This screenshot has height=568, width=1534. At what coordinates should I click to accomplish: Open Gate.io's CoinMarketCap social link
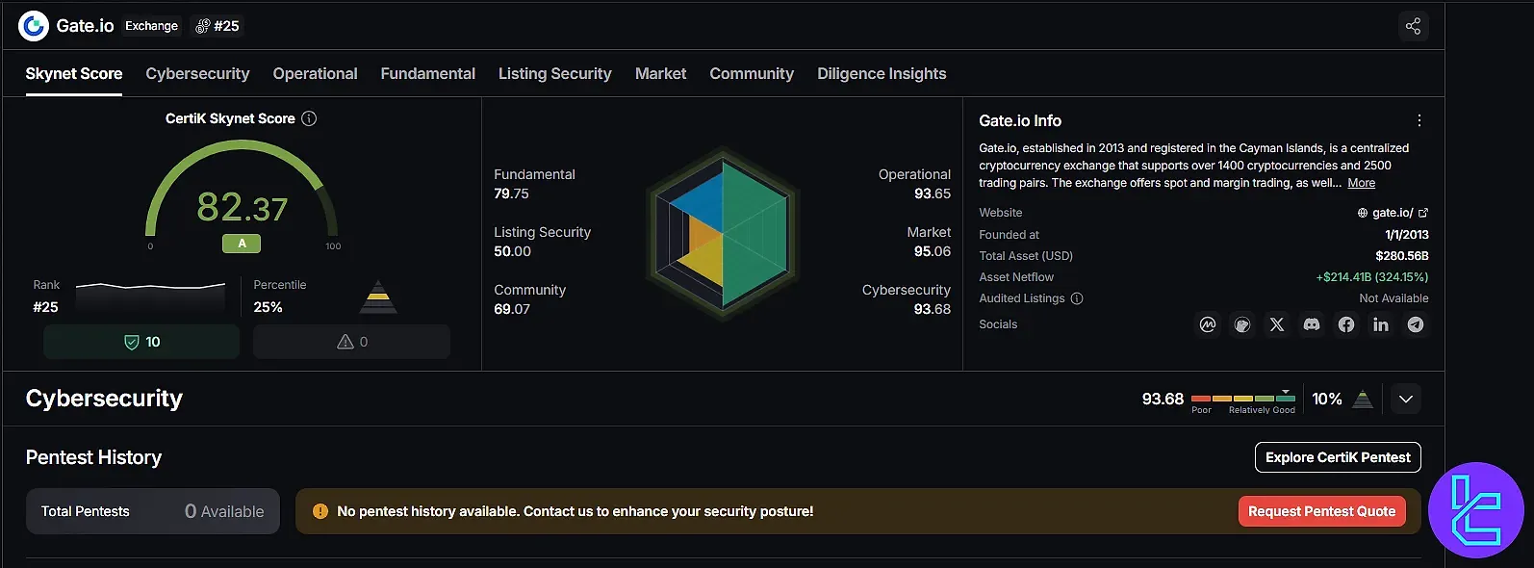click(1208, 324)
